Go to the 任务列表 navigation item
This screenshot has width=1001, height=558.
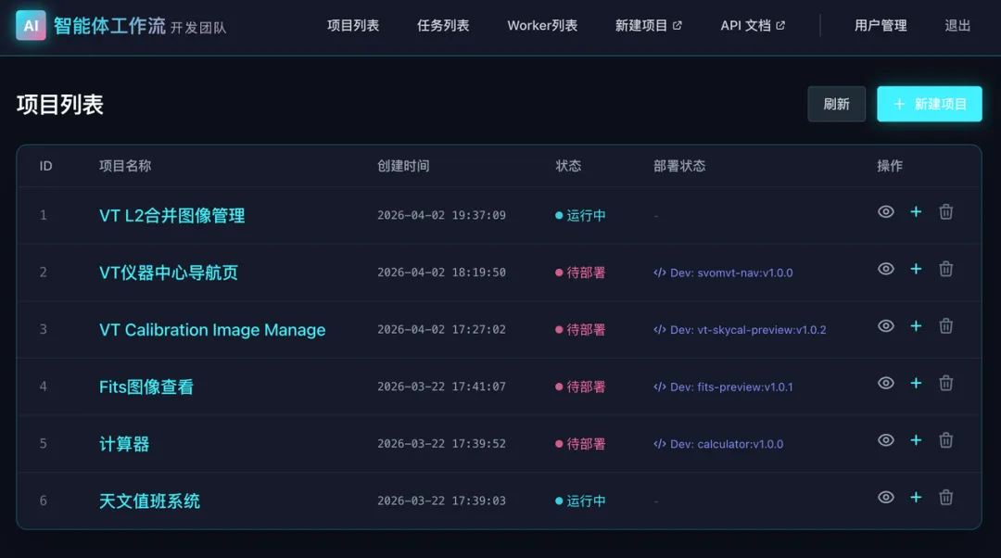pos(443,26)
